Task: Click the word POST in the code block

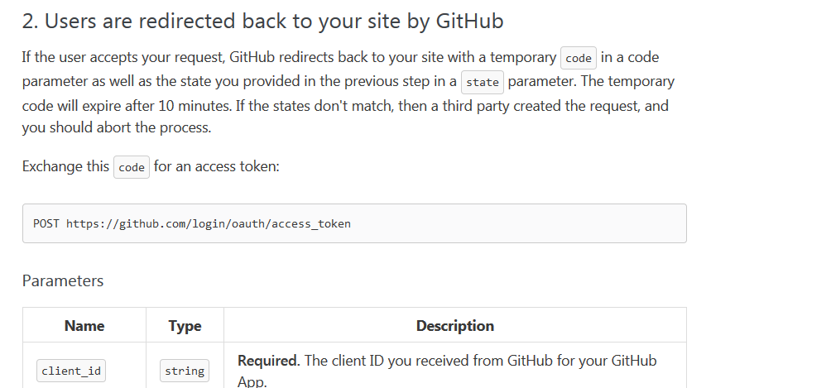Action: (x=46, y=223)
